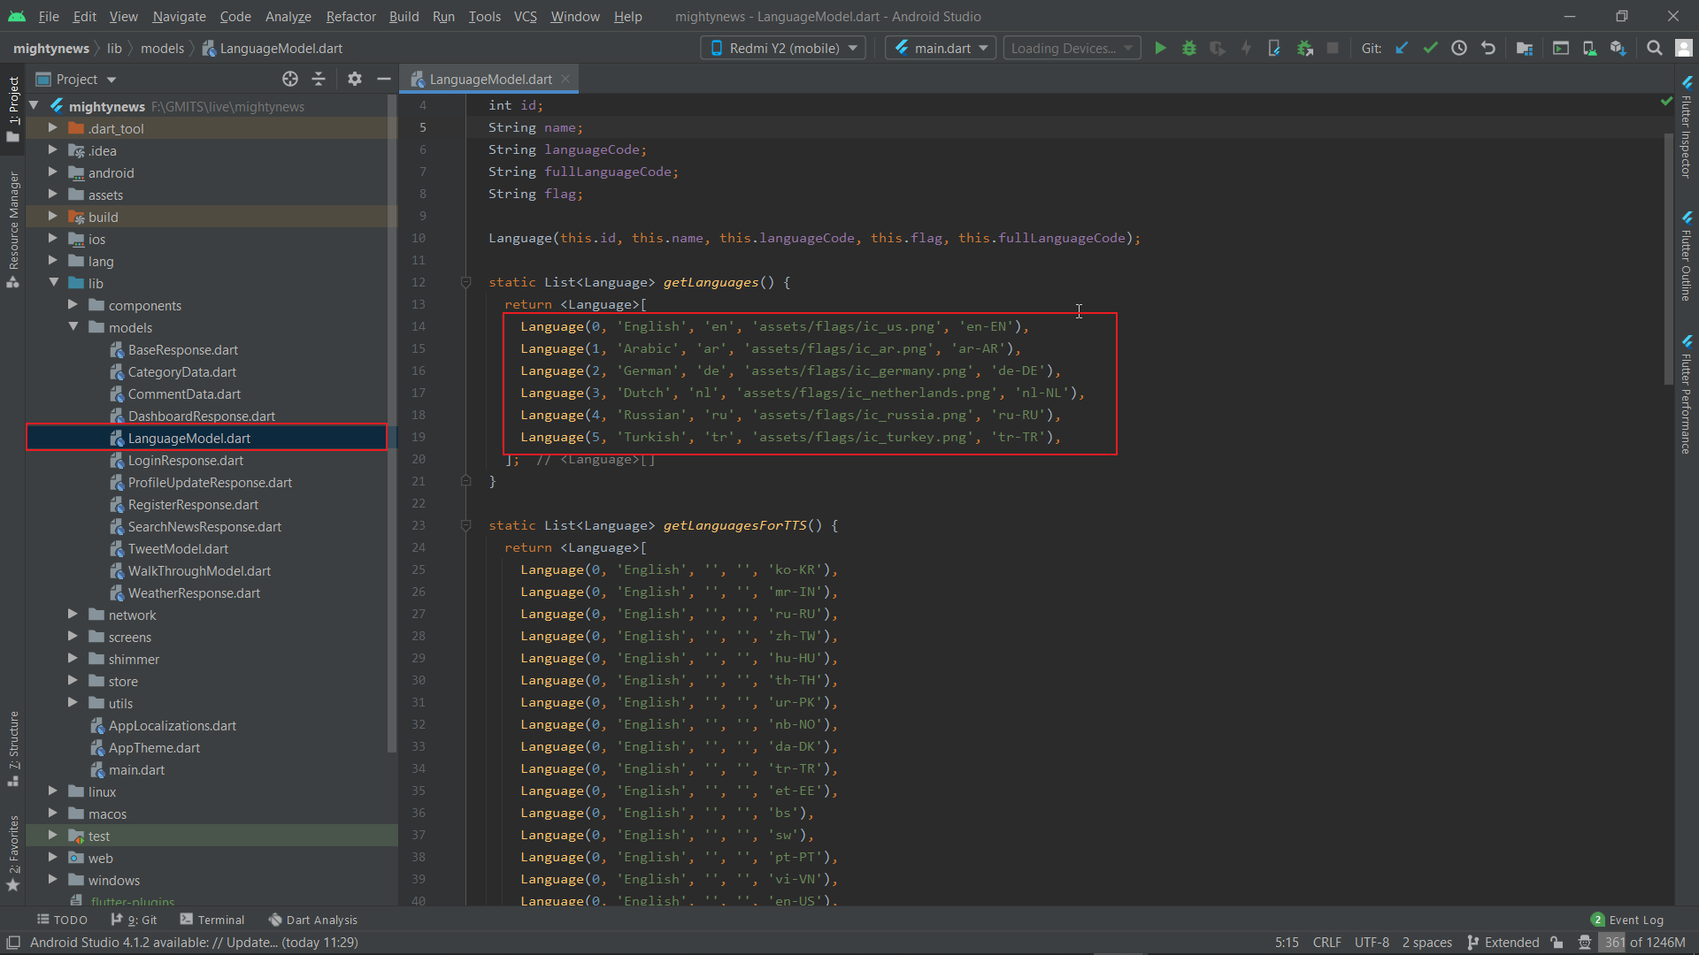Select LoginResponse.dart in the tree

(186, 461)
